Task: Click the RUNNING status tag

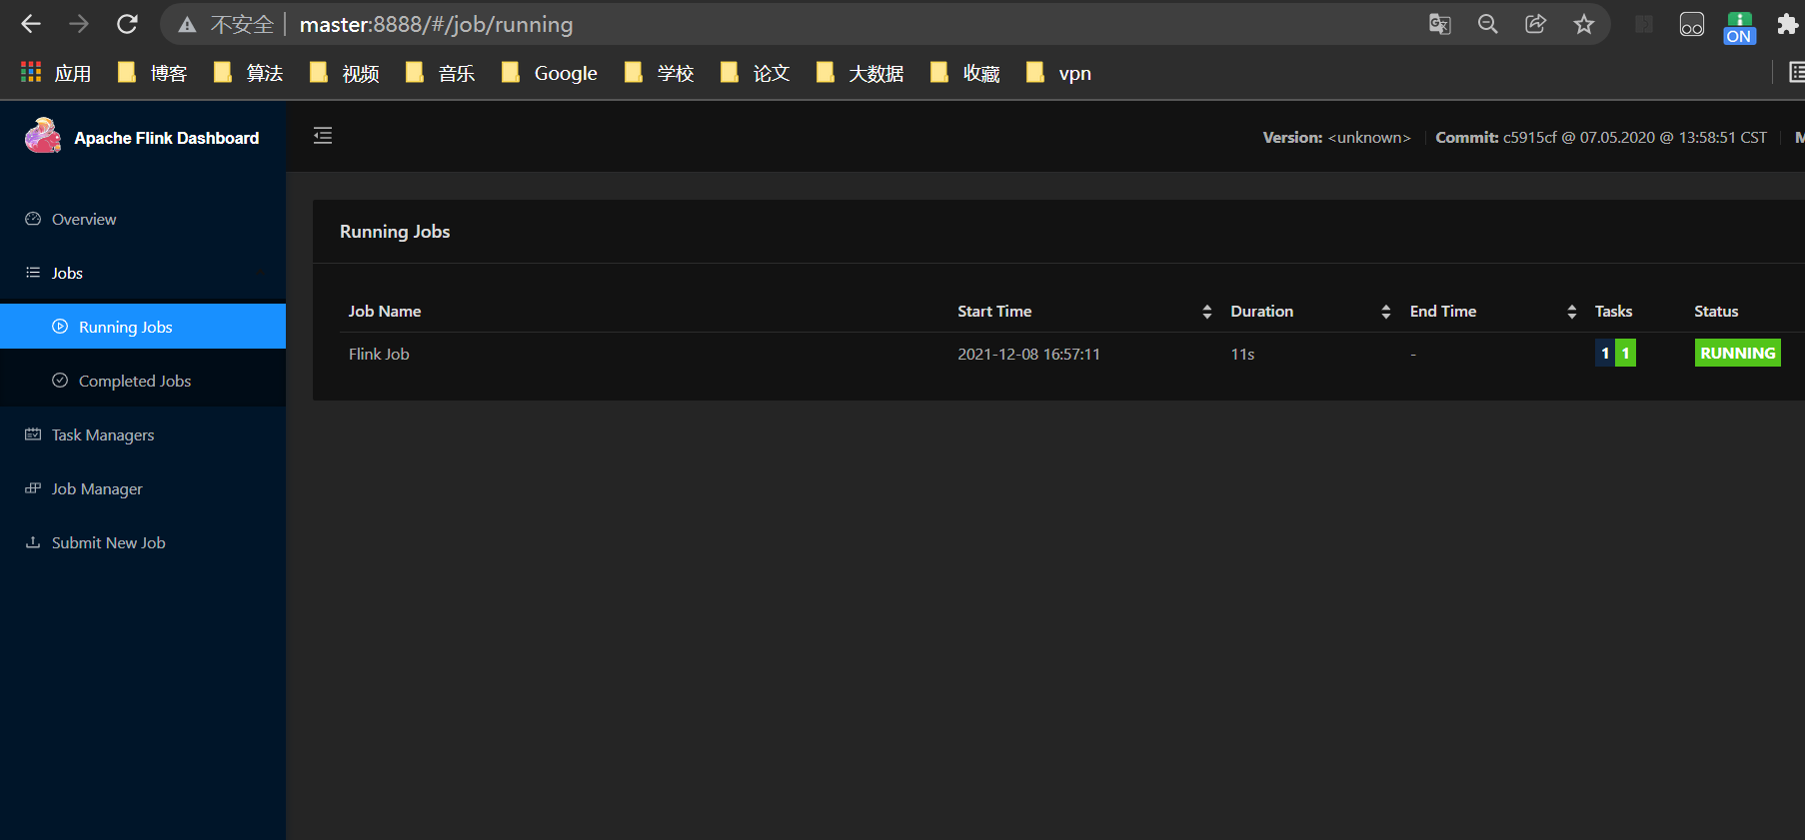Action: [x=1738, y=354]
